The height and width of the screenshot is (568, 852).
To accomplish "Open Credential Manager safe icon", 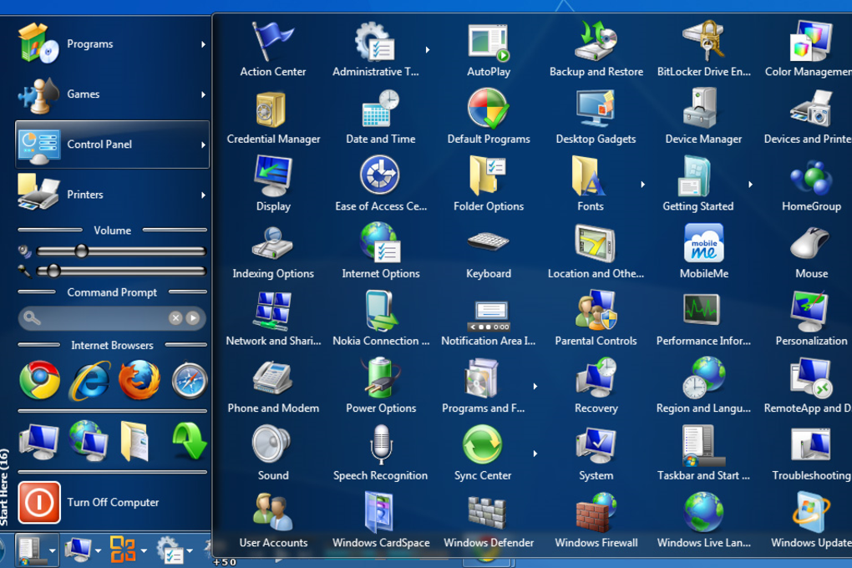I will tap(271, 109).
